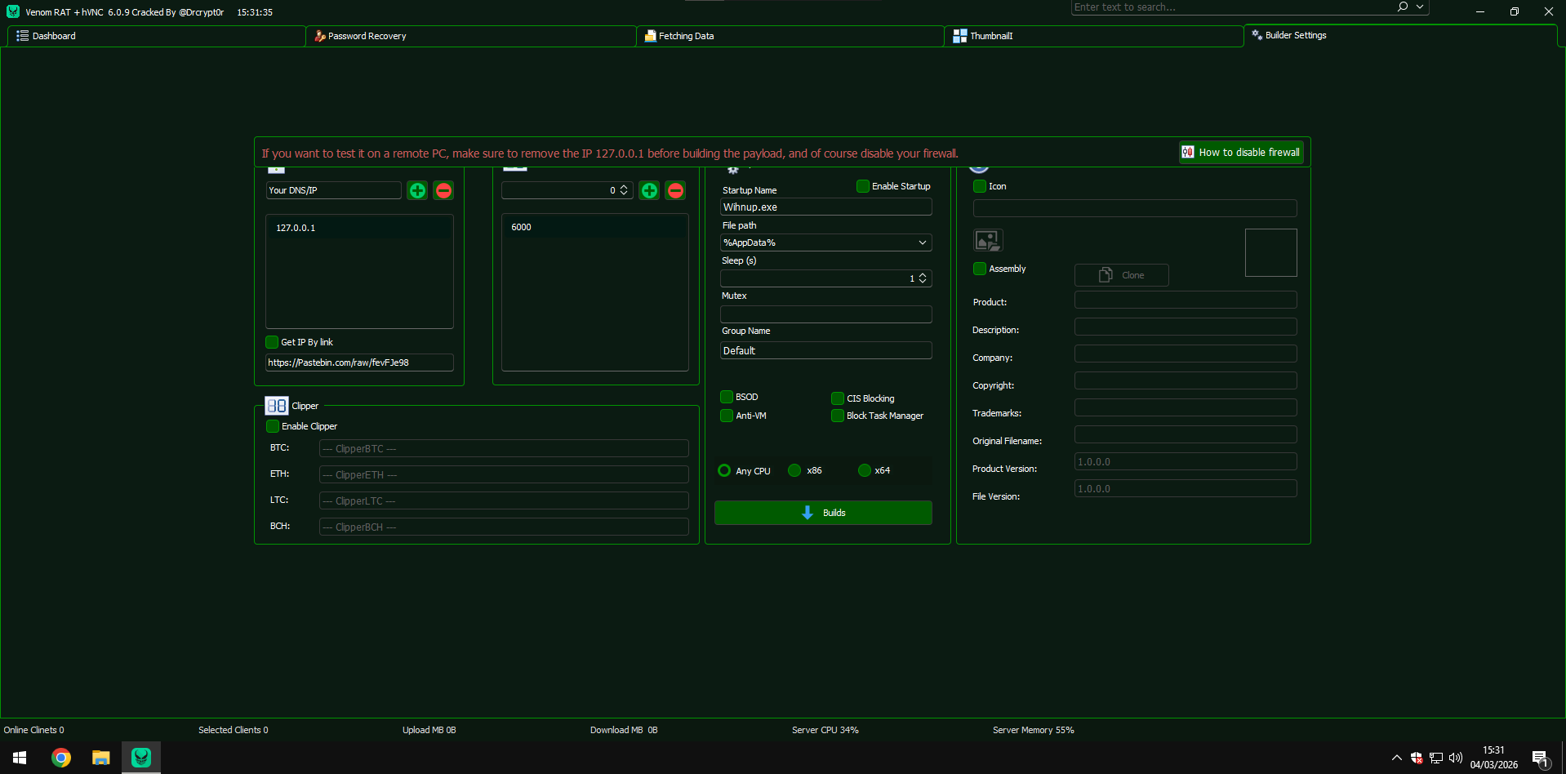Screen dimensions: 1566x774
Task: Switch to the Thumbnail tab
Action: pyautogui.click(x=1094, y=36)
